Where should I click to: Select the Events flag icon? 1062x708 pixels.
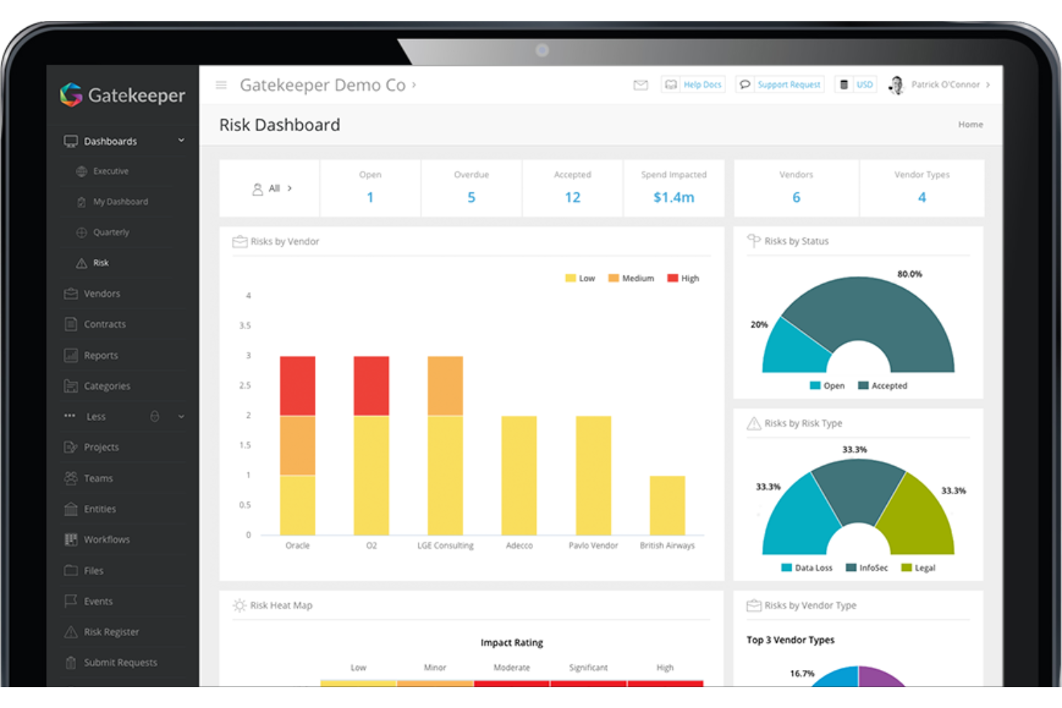[x=72, y=601]
